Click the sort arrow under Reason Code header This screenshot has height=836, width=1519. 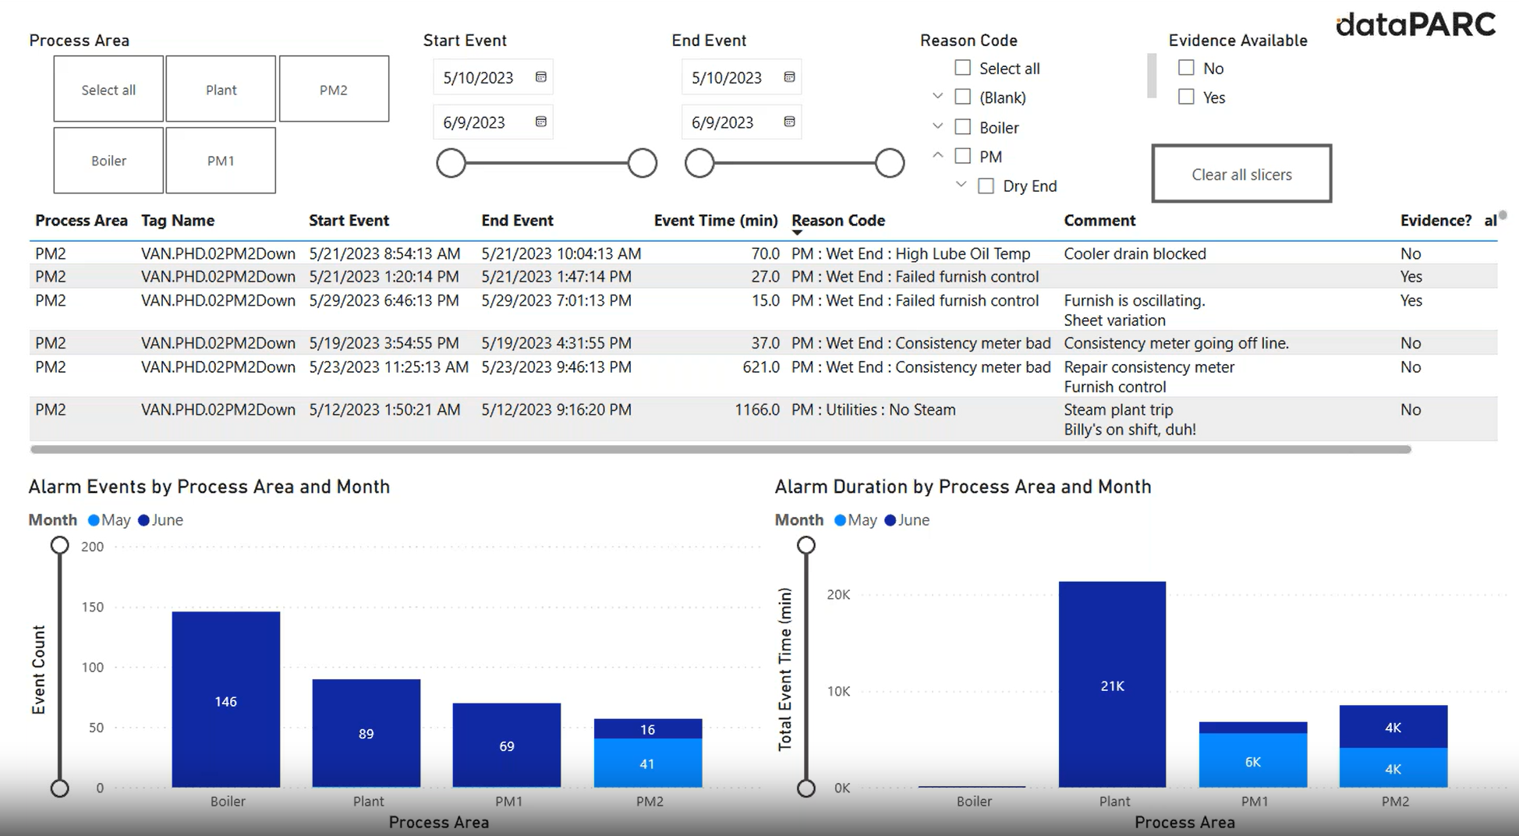pyautogui.click(x=798, y=232)
